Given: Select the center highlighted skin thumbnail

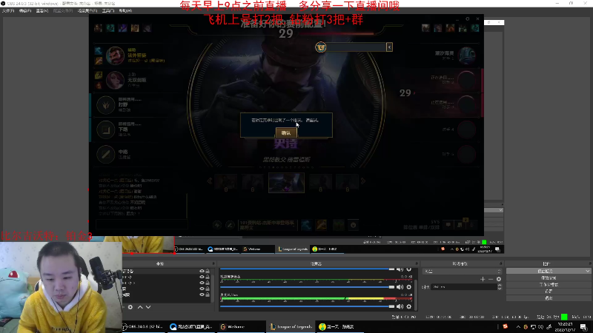Looking at the screenshot, I should coord(286,183).
